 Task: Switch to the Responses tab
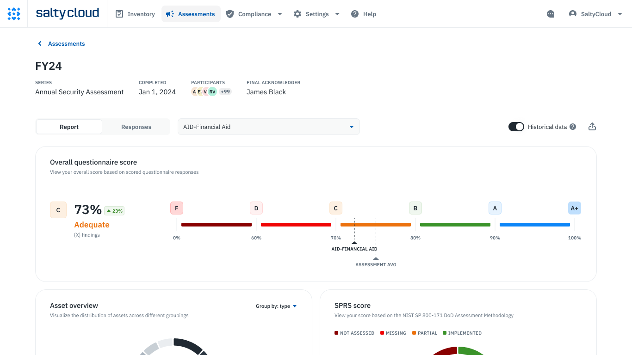click(136, 127)
